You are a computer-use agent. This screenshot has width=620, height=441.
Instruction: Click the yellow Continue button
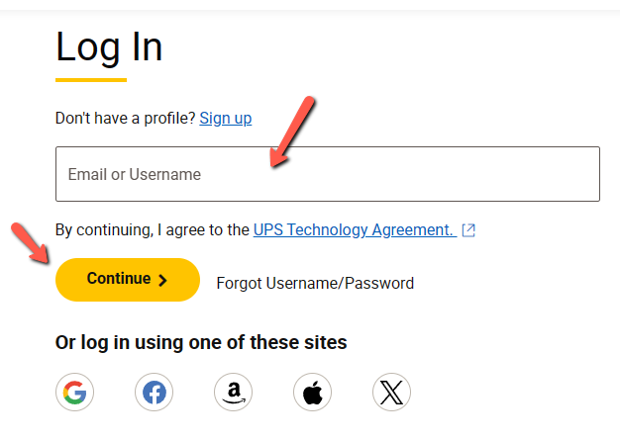(128, 280)
